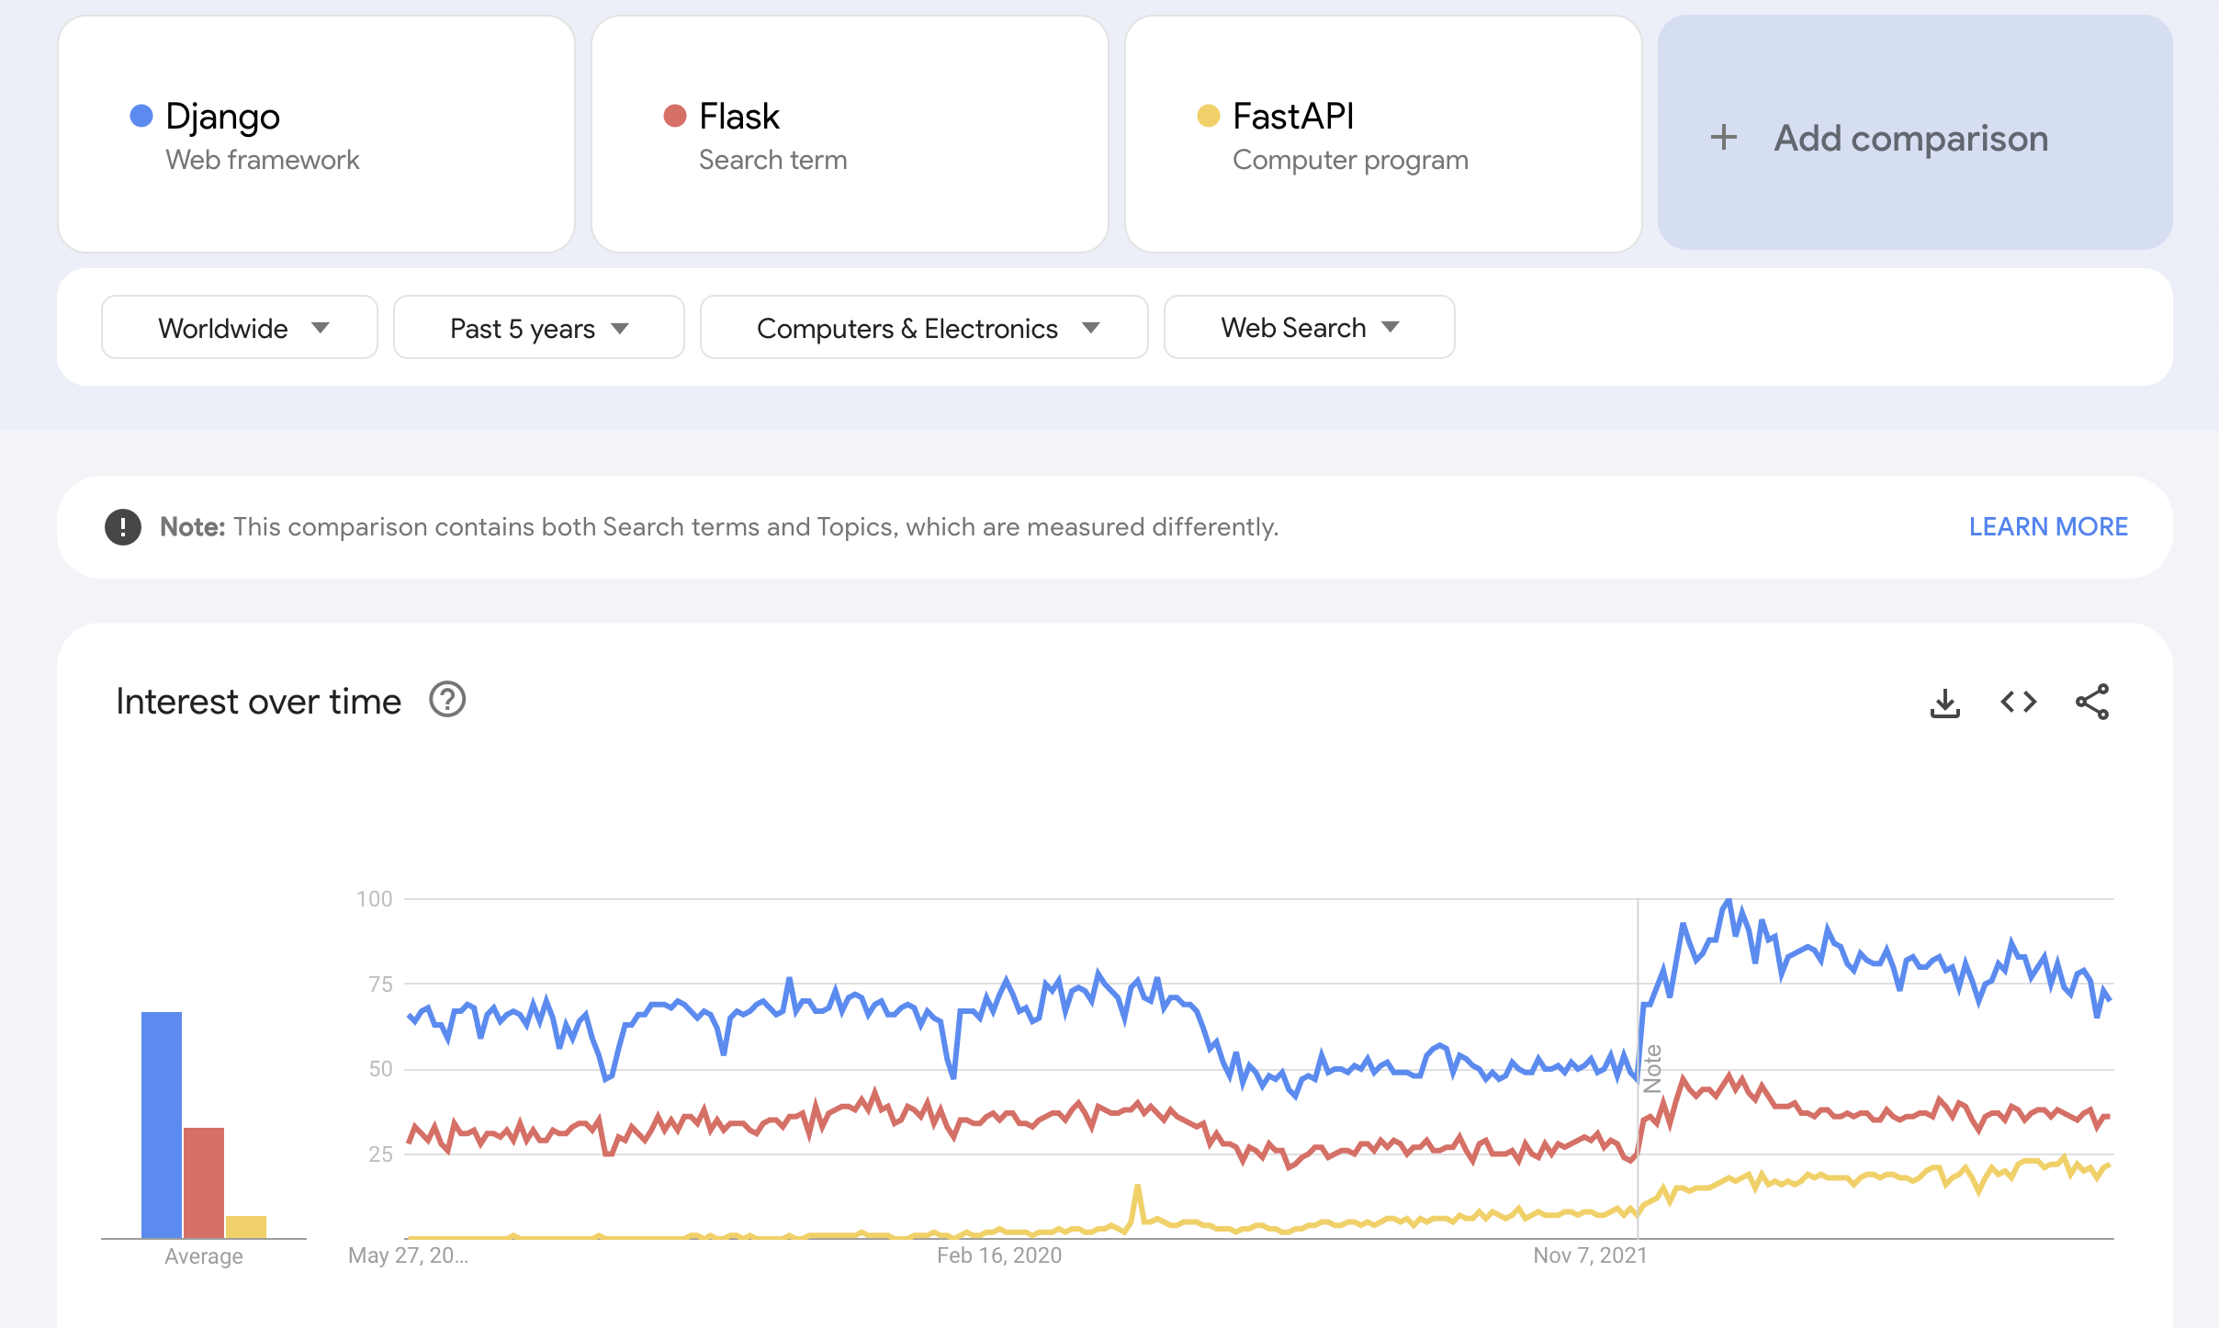This screenshot has width=2219, height=1328.
Task: Expand the Web Search type dropdown
Action: point(1308,328)
